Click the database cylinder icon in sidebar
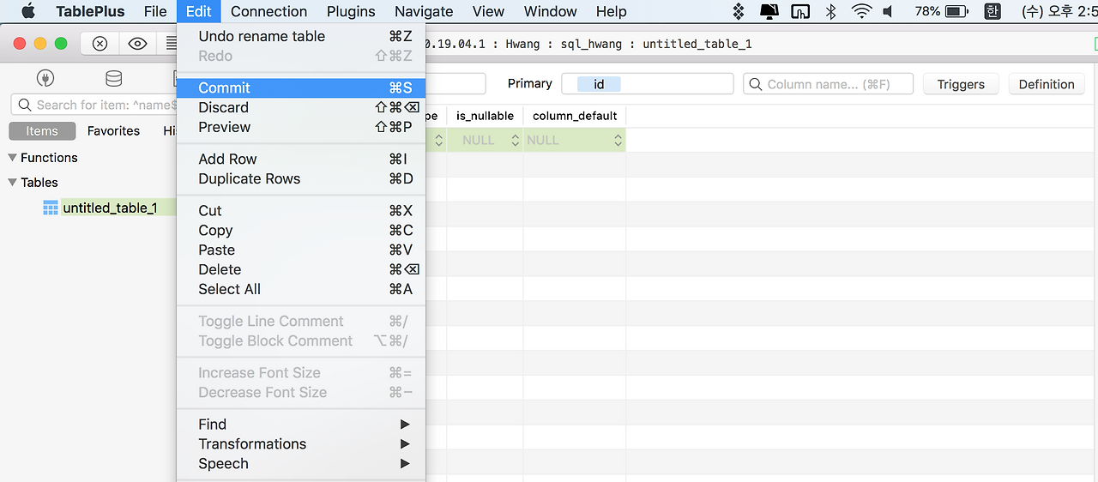Screen dimensions: 1098x482 (x=113, y=79)
